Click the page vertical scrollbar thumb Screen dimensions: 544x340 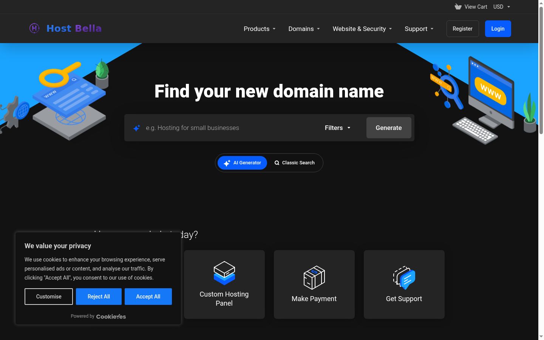pyautogui.click(x=541, y=70)
